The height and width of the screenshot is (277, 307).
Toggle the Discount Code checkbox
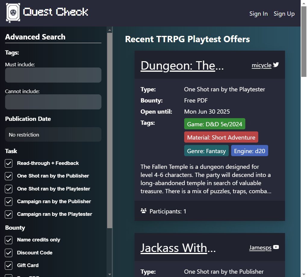click(8, 253)
